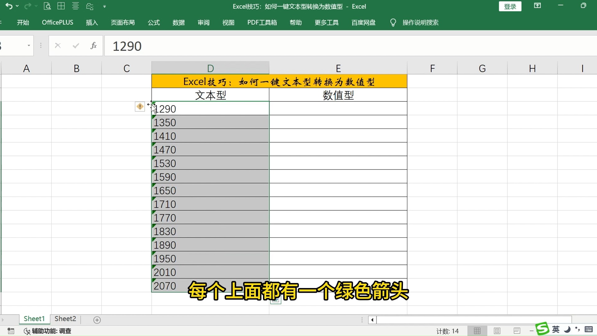This screenshot has height=336, width=597.
Task: Click the 操作说明搜索 search box
Action: click(420, 22)
